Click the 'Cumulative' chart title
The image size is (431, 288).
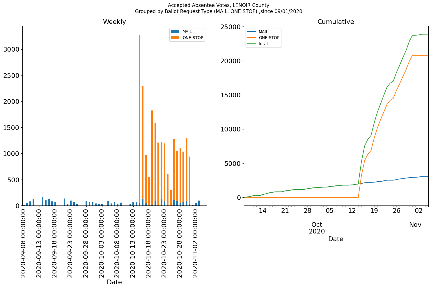point(336,22)
